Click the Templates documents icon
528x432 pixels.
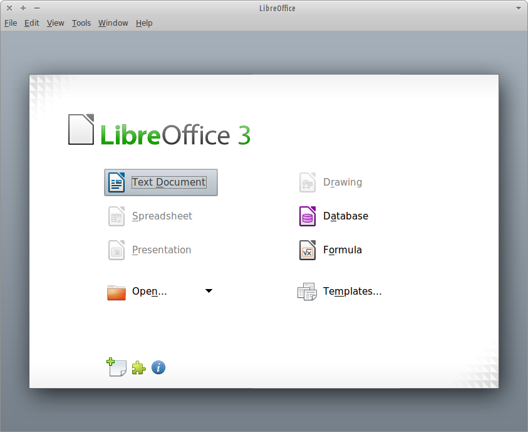(307, 292)
